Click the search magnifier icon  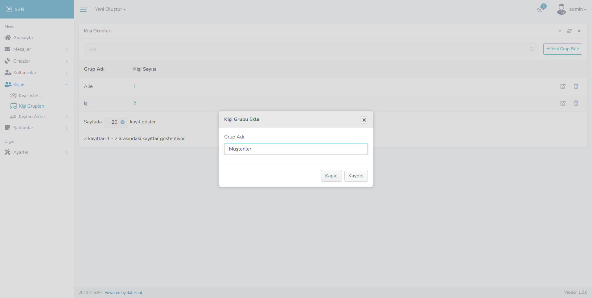point(532,49)
